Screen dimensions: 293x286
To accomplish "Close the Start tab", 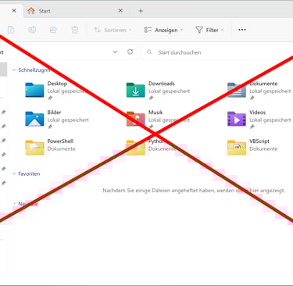I will [x=120, y=11].
